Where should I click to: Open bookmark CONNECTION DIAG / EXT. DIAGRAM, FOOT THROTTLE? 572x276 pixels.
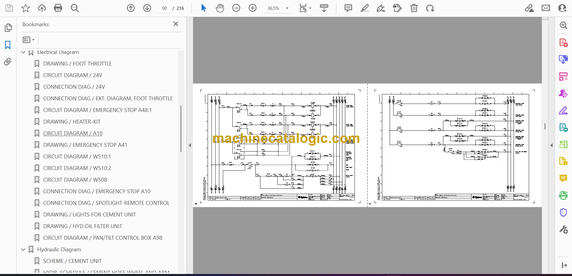click(x=108, y=99)
